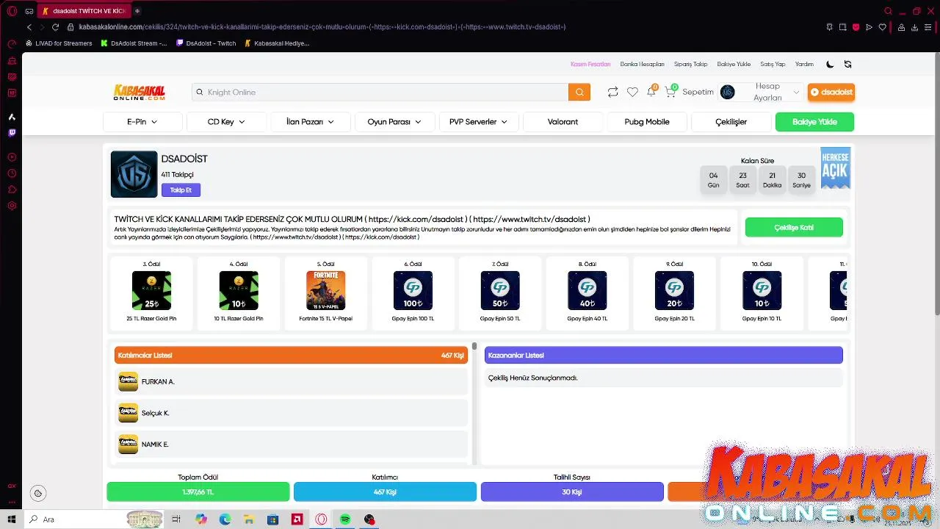Click the cookie settings icon at the bottom left
Viewport: 940px width, 529px height.
38,493
